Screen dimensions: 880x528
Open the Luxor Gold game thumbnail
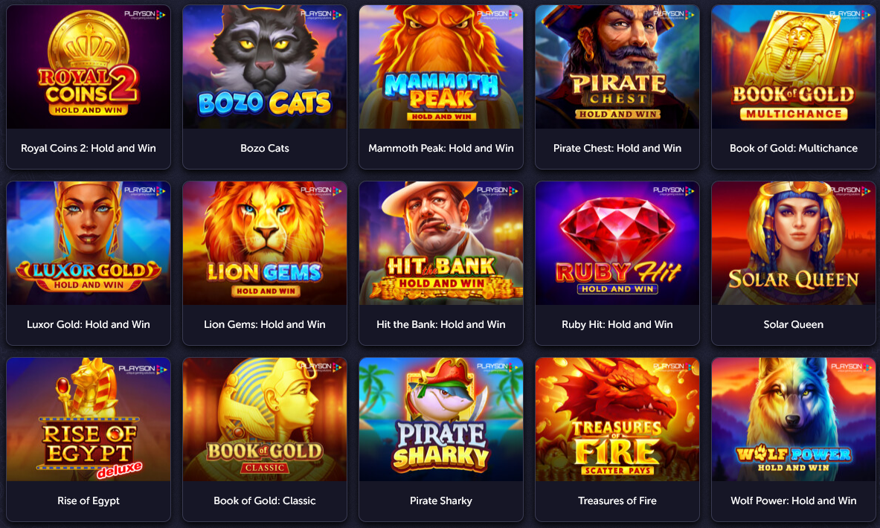[x=88, y=243]
